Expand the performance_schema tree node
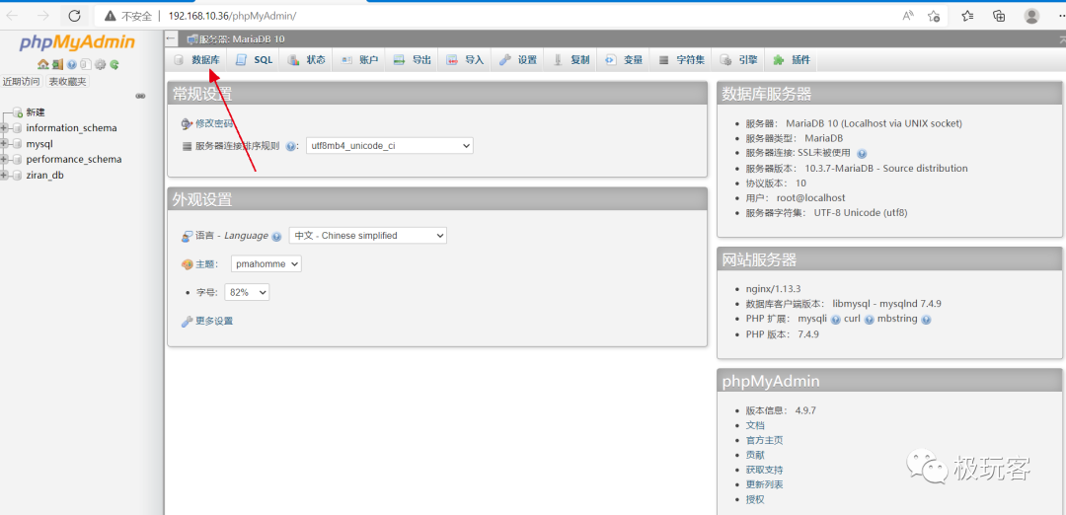This screenshot has width=1066, height=515. click(x=3, y=160)
